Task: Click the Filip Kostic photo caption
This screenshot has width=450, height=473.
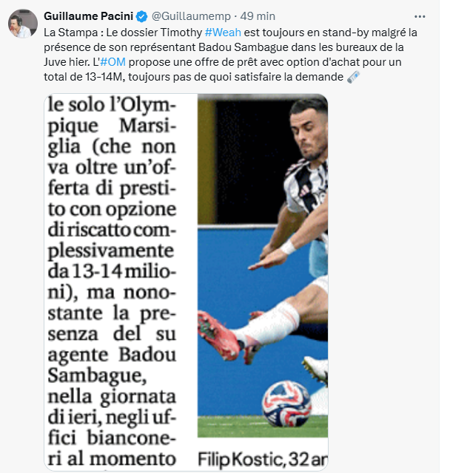Action: pos(263,460)
